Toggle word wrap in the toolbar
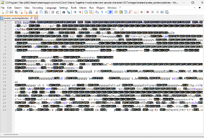Viewport: 204px width, 138px height. [97, 12]
